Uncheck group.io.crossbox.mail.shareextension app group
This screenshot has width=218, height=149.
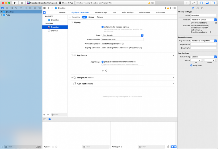(103, 62)
